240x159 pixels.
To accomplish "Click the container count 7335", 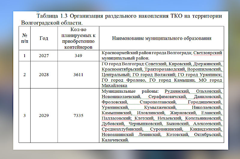I will (x=79, y=115).
